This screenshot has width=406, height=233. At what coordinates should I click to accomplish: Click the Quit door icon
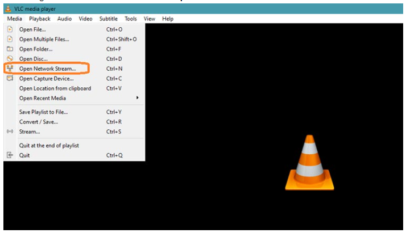pyautogui.click(x=9, y=155)
